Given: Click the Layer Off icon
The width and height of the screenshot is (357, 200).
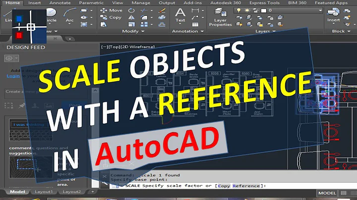Looking at the screenshot, I should click(239, 17).
